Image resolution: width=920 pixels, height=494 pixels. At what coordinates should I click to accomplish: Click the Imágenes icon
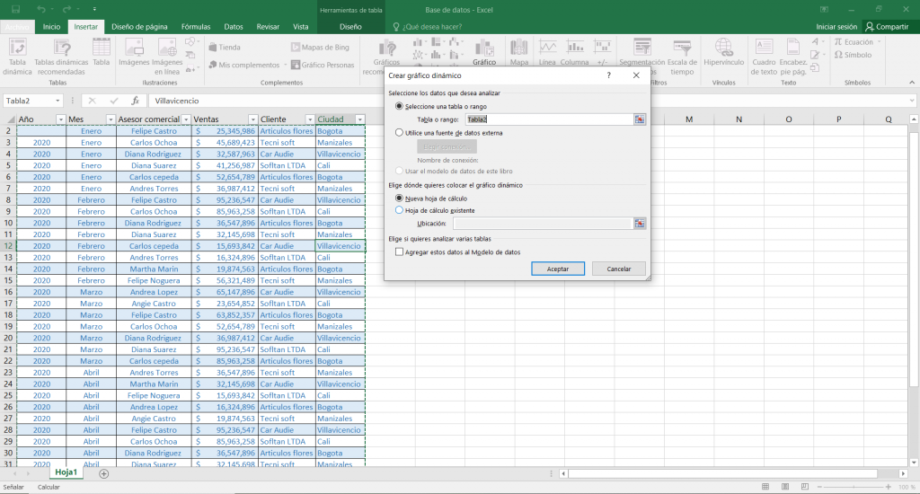[134, 51]
